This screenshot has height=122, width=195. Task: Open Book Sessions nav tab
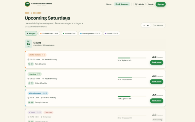(122, 4)
